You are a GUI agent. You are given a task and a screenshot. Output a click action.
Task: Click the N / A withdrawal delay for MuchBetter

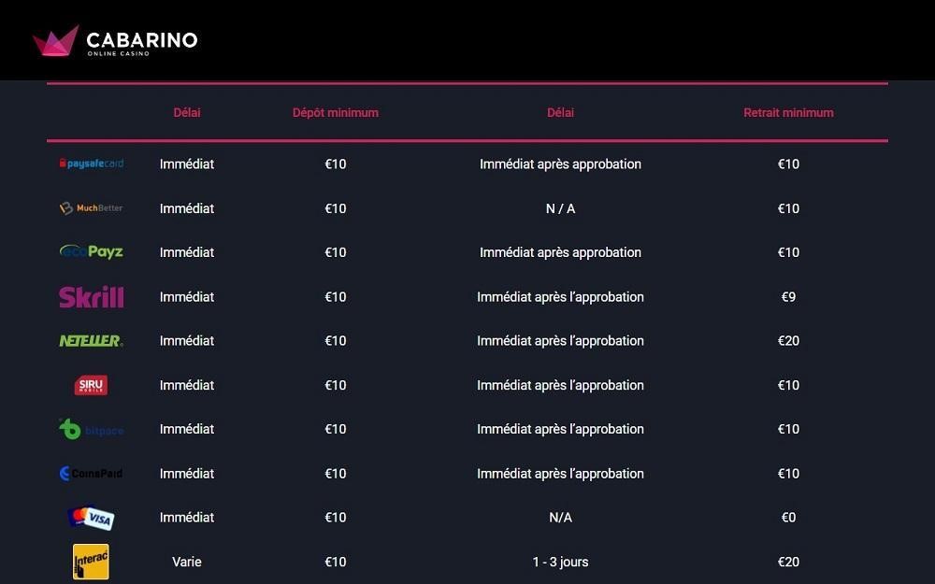tap(560, 208)
